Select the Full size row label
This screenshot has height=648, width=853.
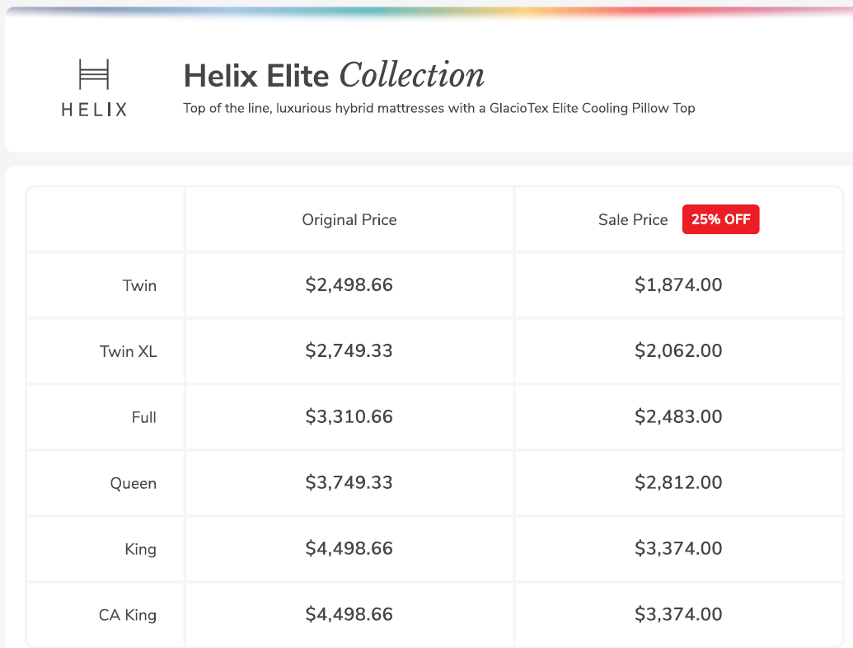(x=143, y=418)
